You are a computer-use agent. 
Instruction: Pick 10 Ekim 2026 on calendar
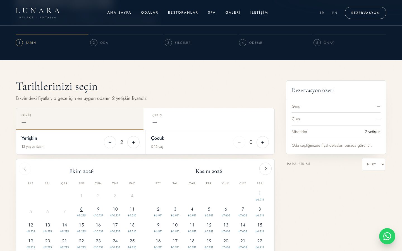tap(115, 212)
